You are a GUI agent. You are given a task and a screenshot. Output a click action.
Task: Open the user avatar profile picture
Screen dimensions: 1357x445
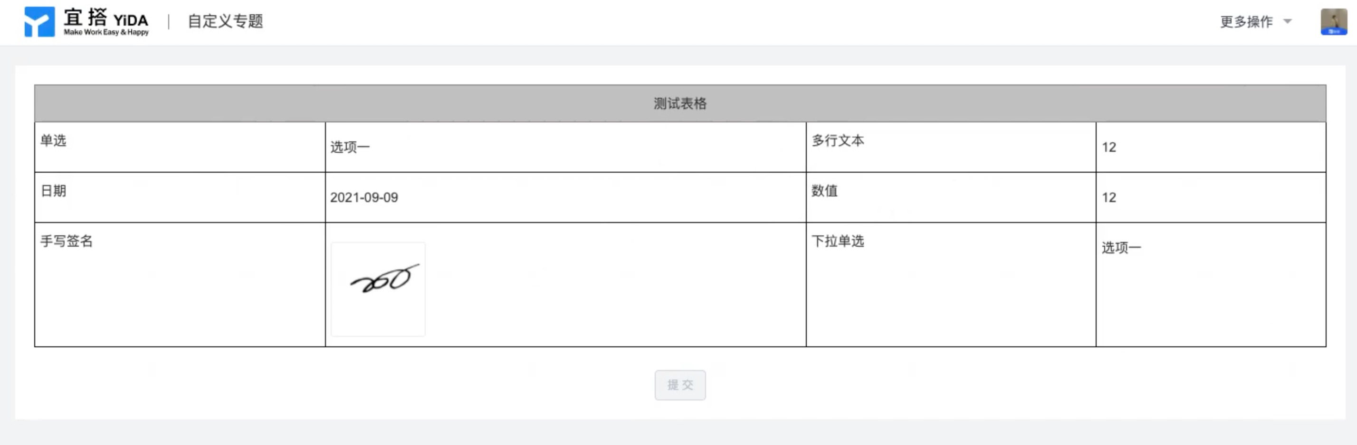click(1334, 21)
